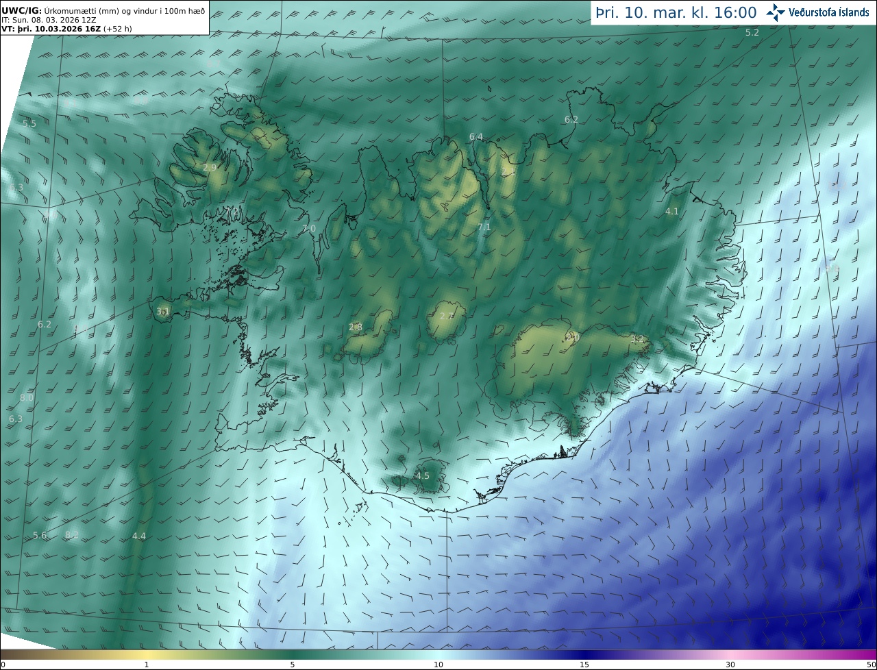Click the 5.6 value on the map
This screenshot has height=670, width=877.
click(40, 535)
